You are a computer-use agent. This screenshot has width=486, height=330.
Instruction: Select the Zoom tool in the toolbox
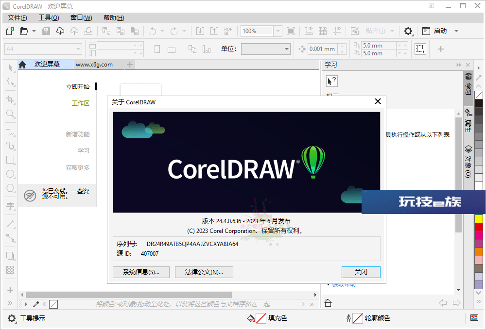coord(11,114)
